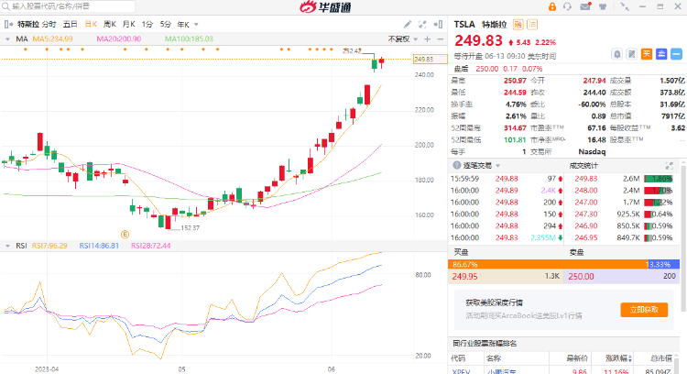Minimize the 华盛通 window

click(643, 6)
